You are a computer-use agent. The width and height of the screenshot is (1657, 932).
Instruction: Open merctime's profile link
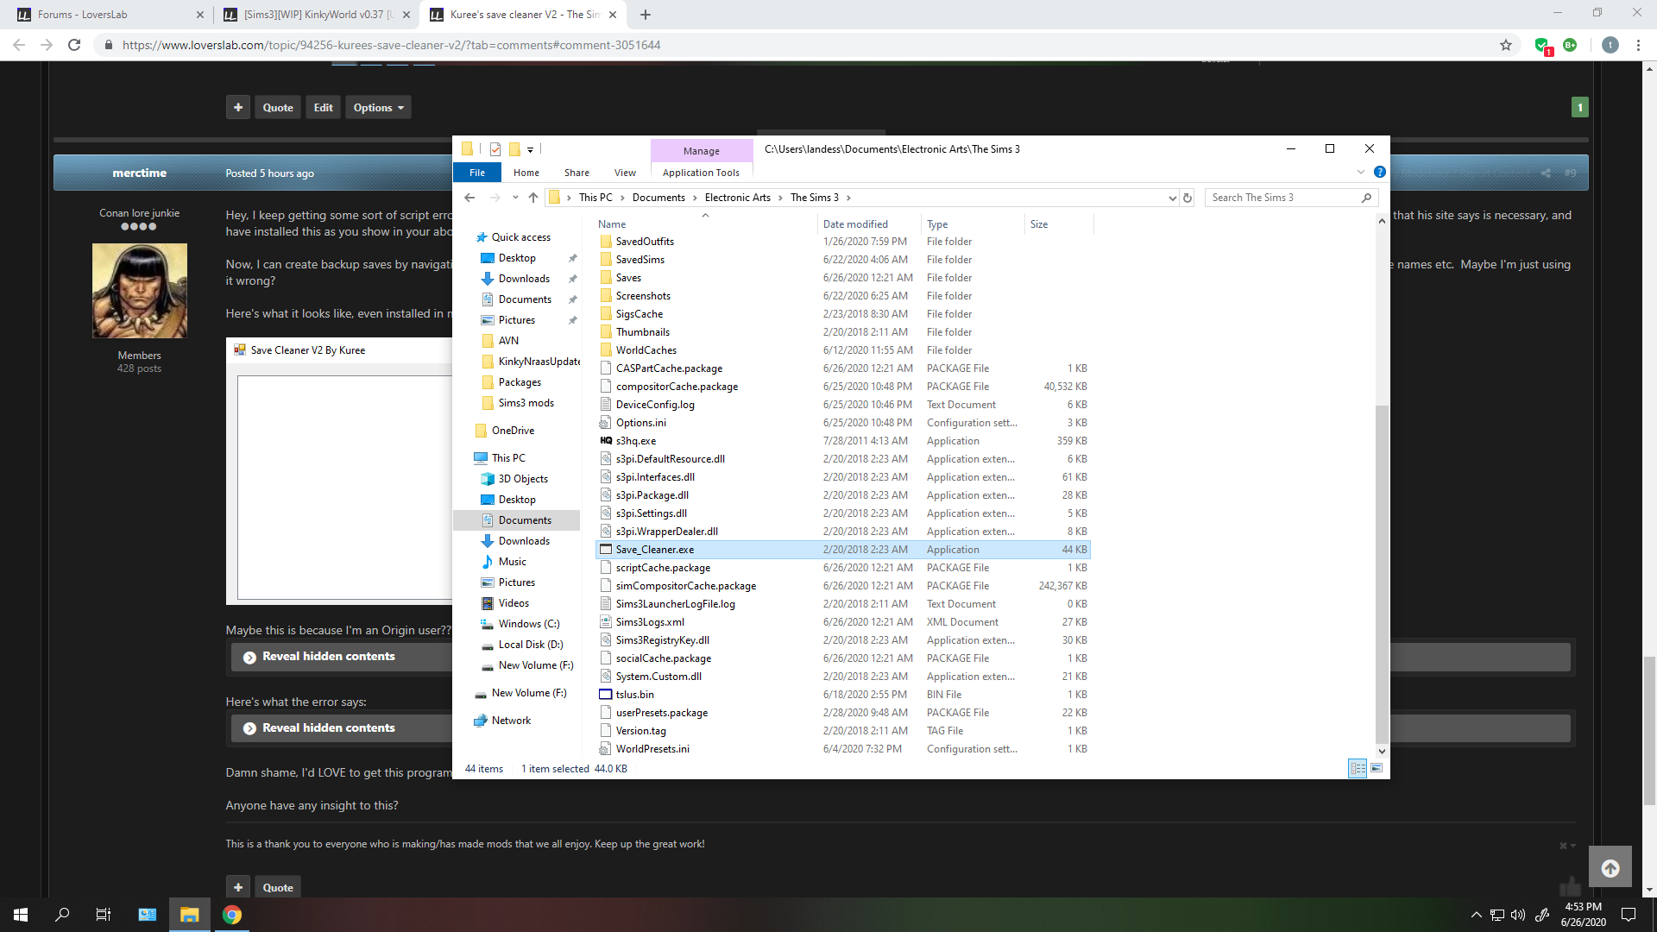tap(139, 173)
